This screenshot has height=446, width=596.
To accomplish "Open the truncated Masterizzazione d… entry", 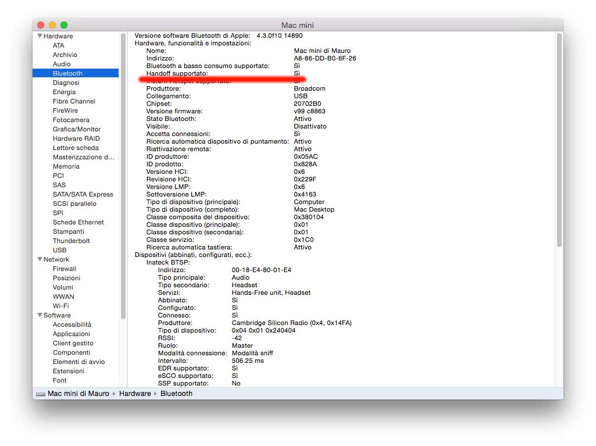I will point(83,157).
